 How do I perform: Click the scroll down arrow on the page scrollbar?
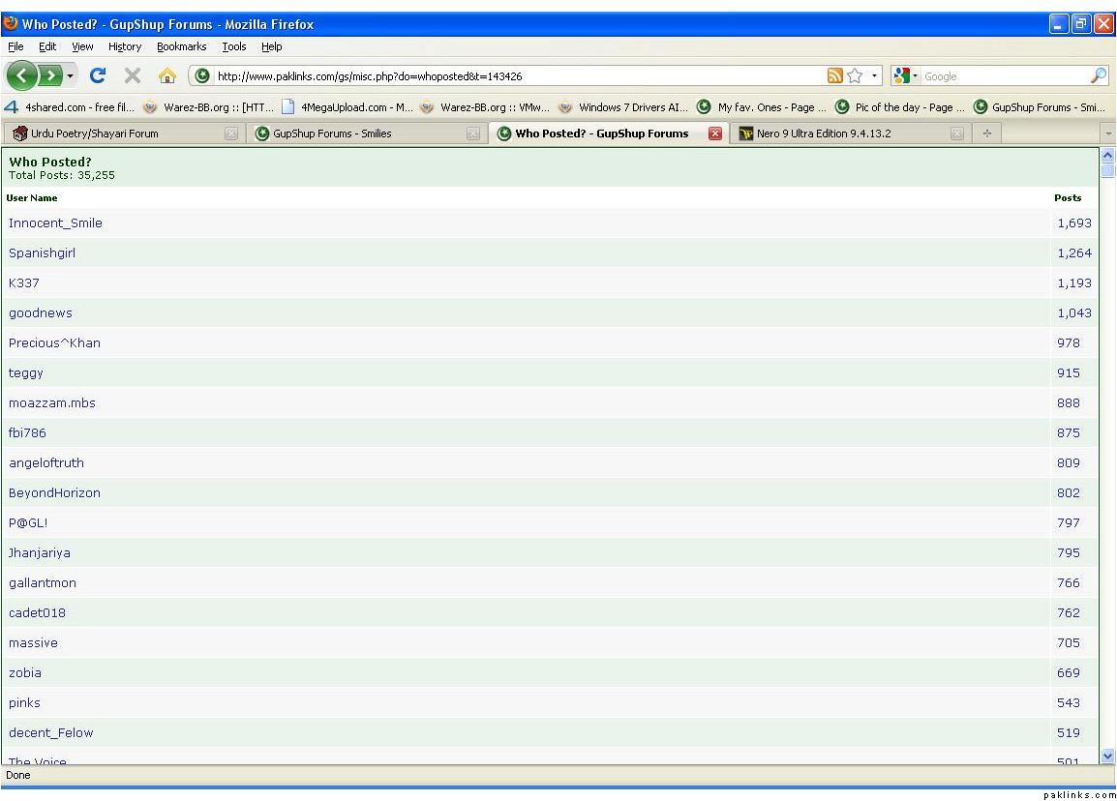click(x=1107, y=756)
